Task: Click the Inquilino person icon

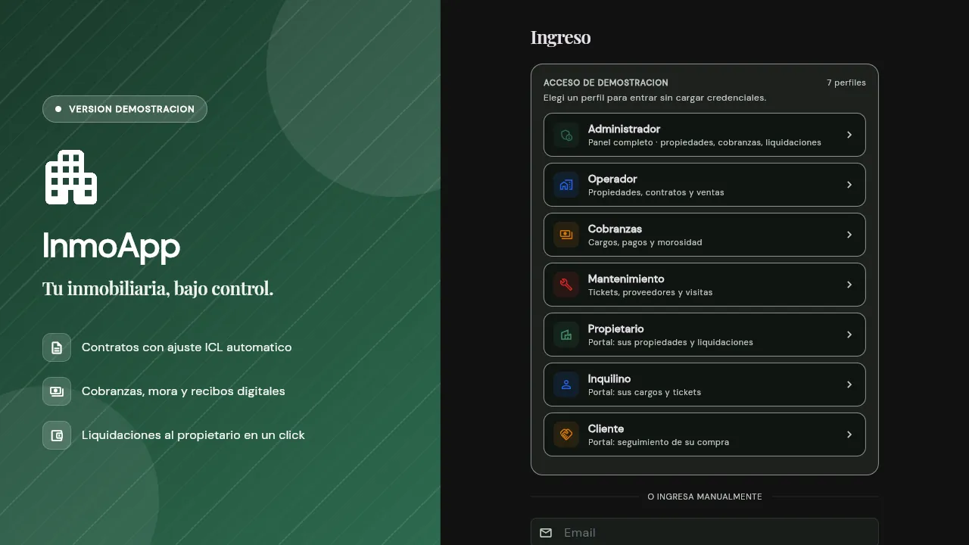Action: [x=566, y=385]
